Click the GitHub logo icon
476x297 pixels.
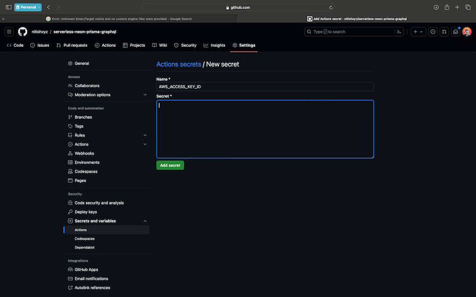[x=22, y=32]
